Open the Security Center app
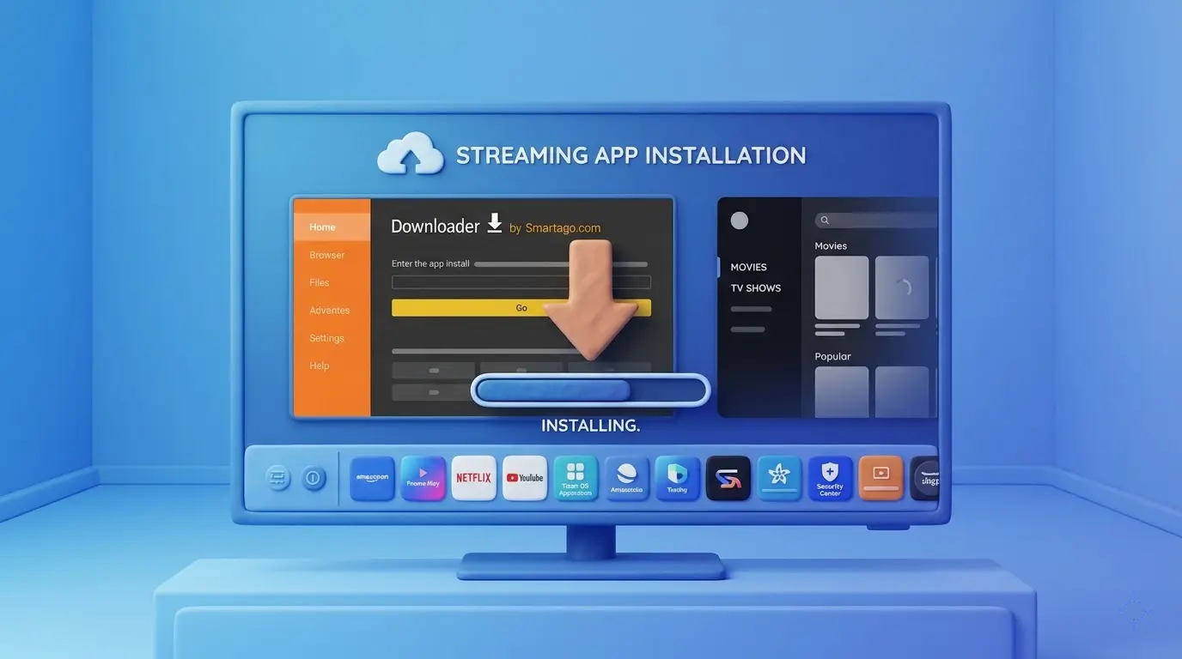The width and height of the screenshot is (1182, 659). [831, 478]
